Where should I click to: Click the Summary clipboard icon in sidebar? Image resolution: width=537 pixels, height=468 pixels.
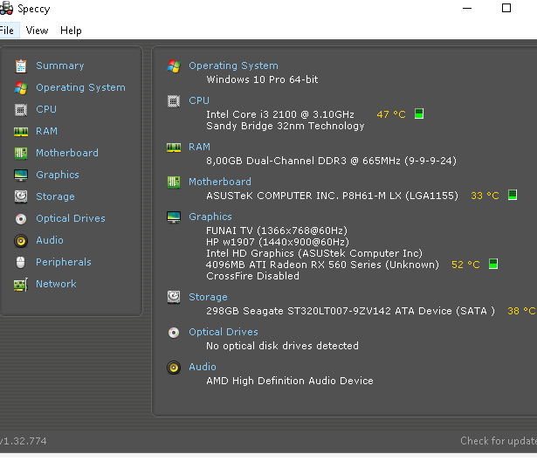(x=21, y=66)
